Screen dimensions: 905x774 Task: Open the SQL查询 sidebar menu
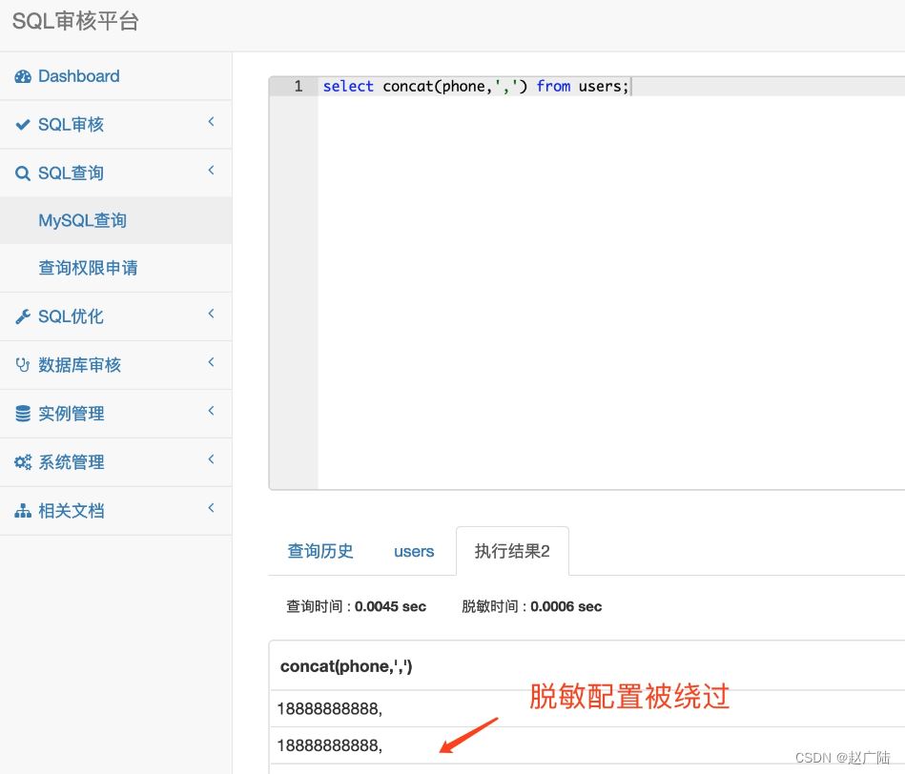(x=115, y=173)
